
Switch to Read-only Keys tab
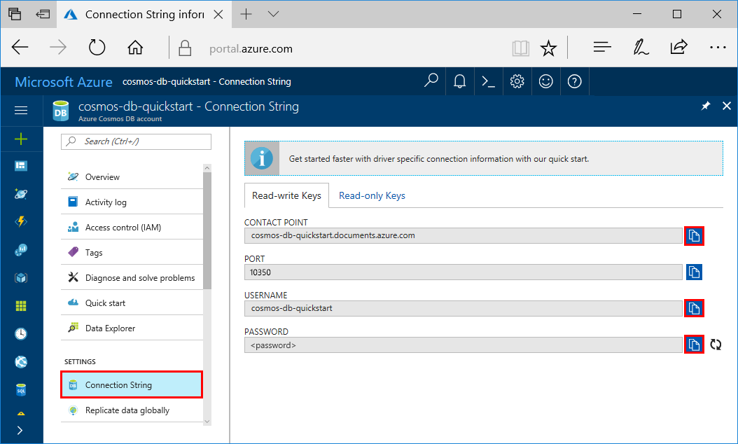tap(372, 195)
